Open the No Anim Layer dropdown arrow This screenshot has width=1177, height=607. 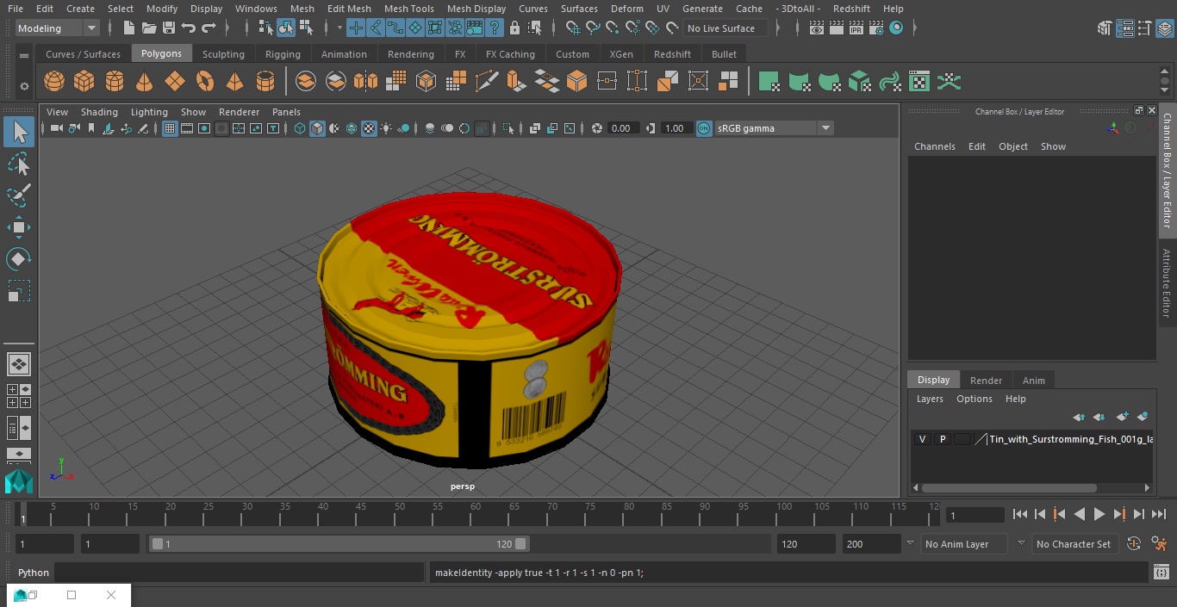point(910,544)
